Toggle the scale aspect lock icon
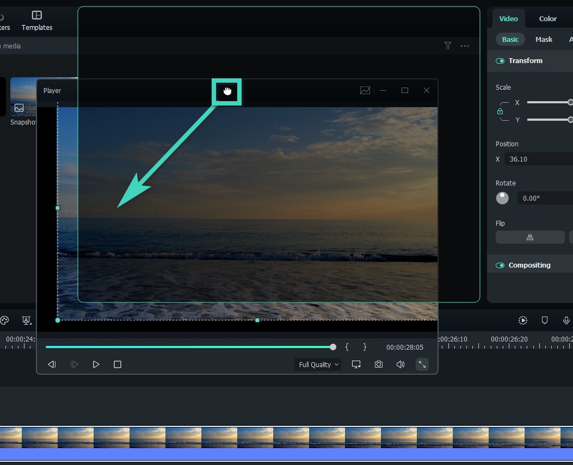This screenshot has height=465, width=573. click(500, 111)
